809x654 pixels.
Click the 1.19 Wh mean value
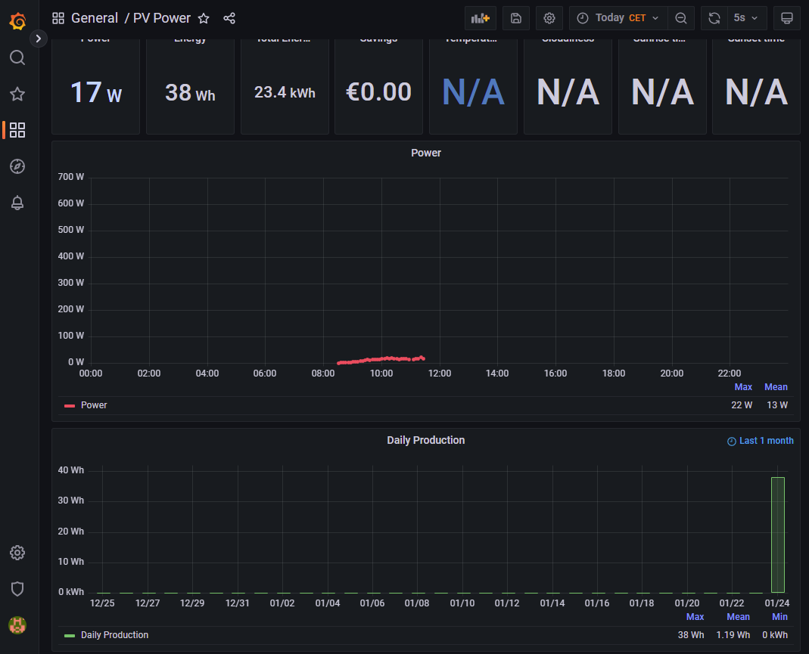click(733, 635)
